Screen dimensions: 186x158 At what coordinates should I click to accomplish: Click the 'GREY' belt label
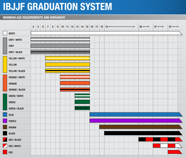(x=11, y=46)
